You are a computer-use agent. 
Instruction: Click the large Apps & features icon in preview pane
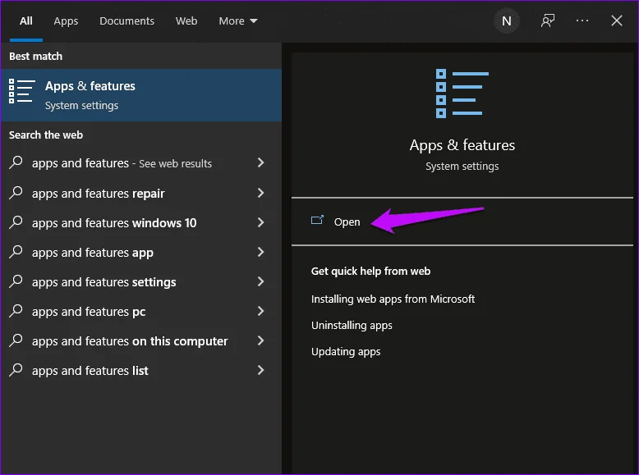(462, 94)
